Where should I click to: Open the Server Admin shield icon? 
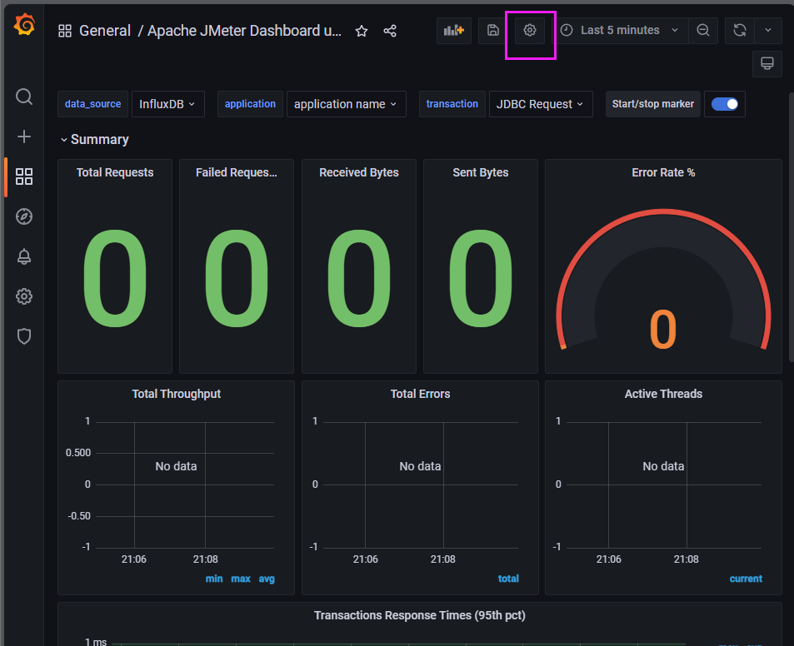click(x=24, y=336)
